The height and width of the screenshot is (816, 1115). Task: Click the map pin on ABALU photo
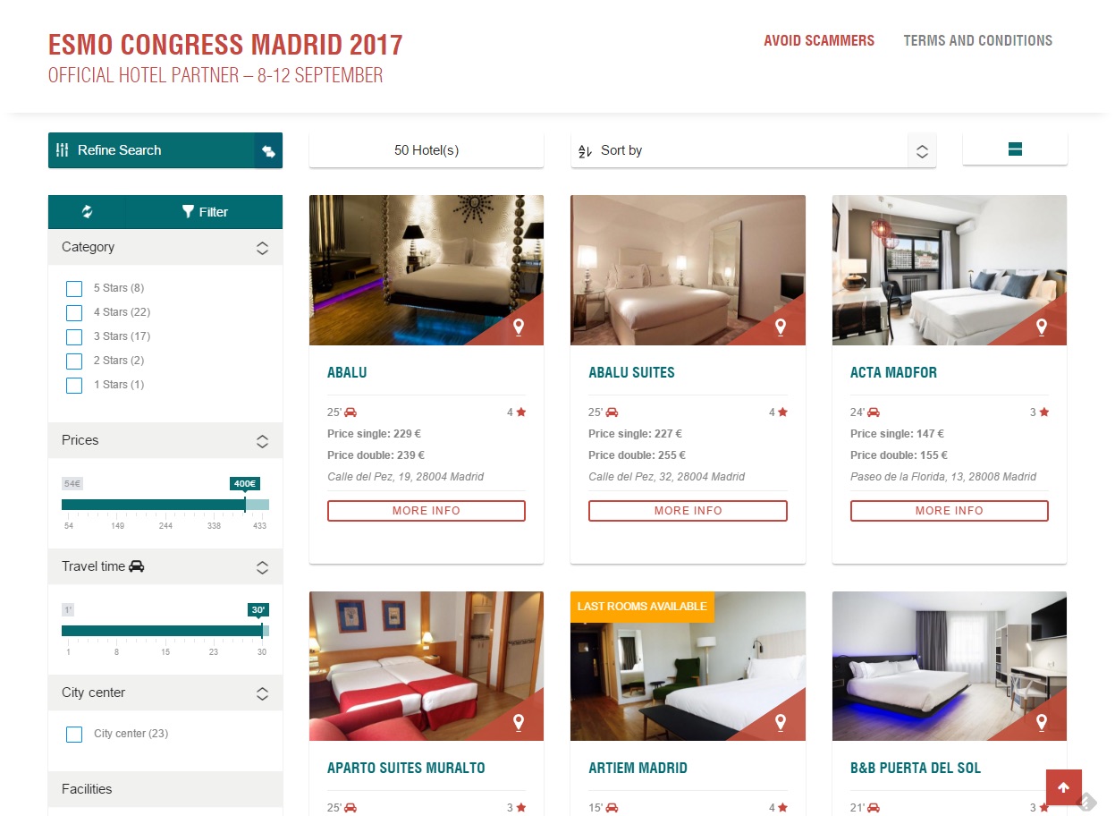coord(519,327)
